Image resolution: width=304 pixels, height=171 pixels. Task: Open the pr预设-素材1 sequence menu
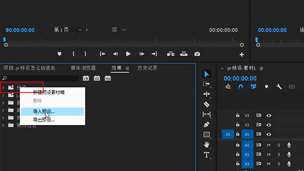click(262, 68)
